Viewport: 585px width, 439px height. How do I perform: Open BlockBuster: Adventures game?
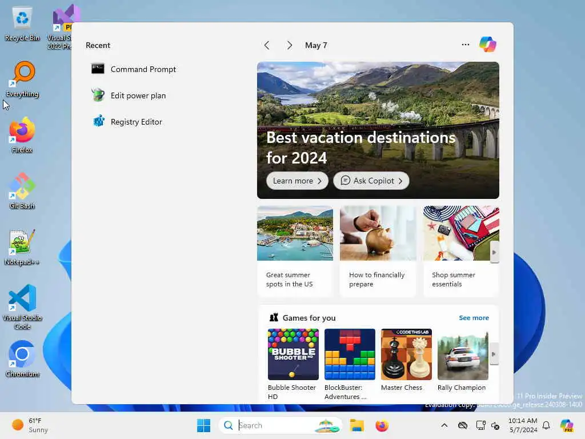350,364
